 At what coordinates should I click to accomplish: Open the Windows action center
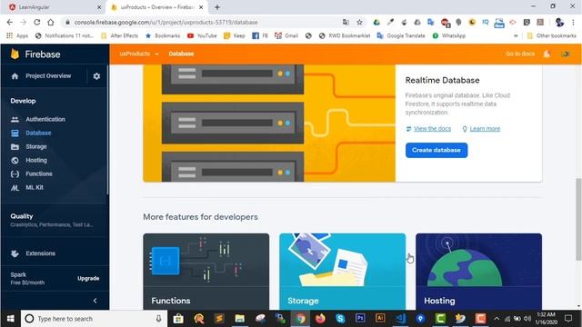[568, 319]
